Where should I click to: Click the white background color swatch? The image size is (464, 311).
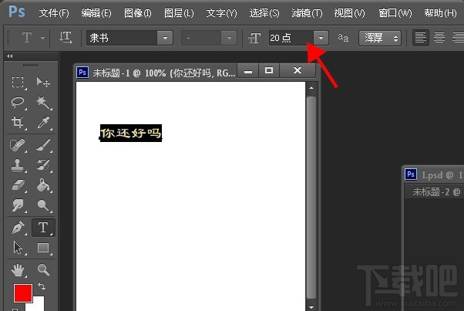[39, 303]
